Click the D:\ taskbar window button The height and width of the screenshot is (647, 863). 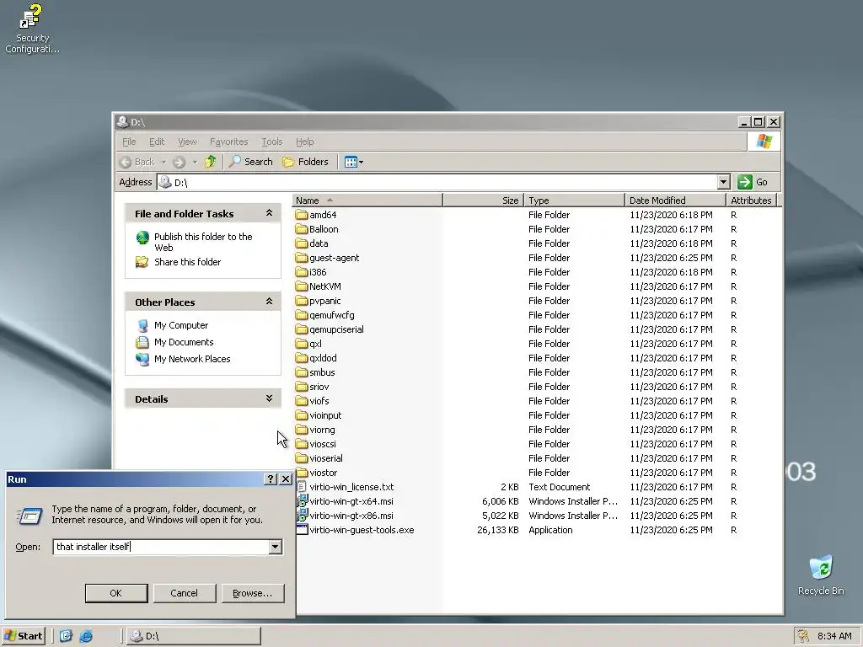[x=194, y=636]
